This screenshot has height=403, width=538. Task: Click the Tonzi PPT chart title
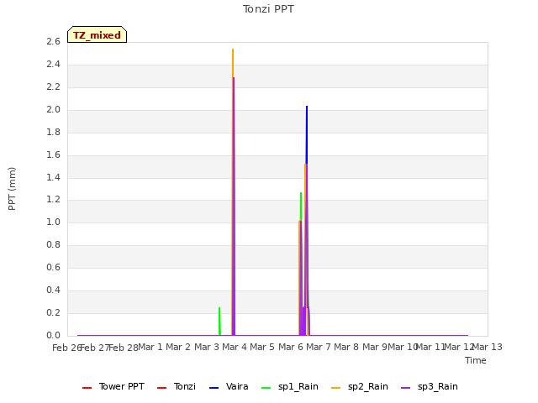[268, 9]
